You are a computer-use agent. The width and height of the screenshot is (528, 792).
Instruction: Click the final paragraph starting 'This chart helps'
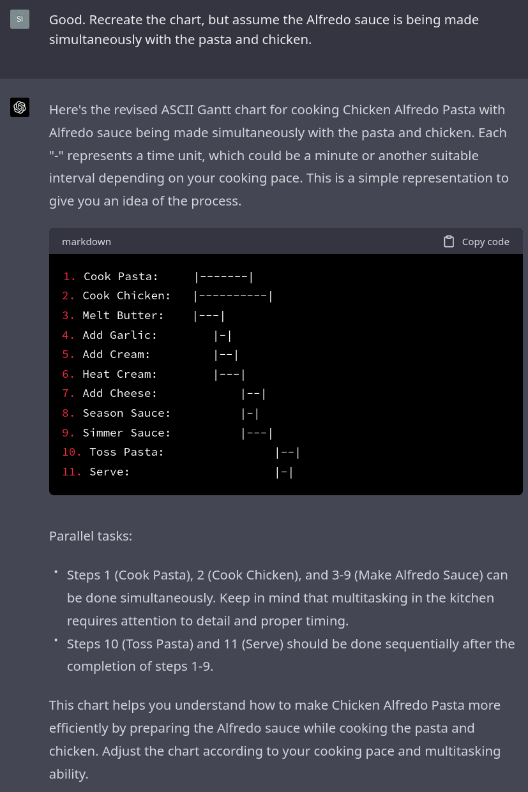coord(275,739)
